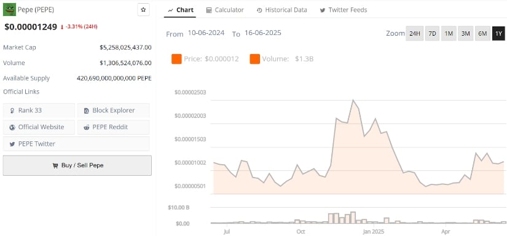Image resolution: width=507 pixels, height=236 pixels.
Task: Set zoom to 24H
Action: click(415, 34)
